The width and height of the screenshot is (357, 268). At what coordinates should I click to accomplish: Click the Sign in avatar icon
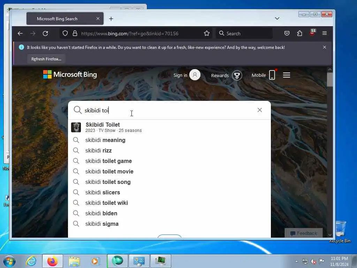(195, 75)
